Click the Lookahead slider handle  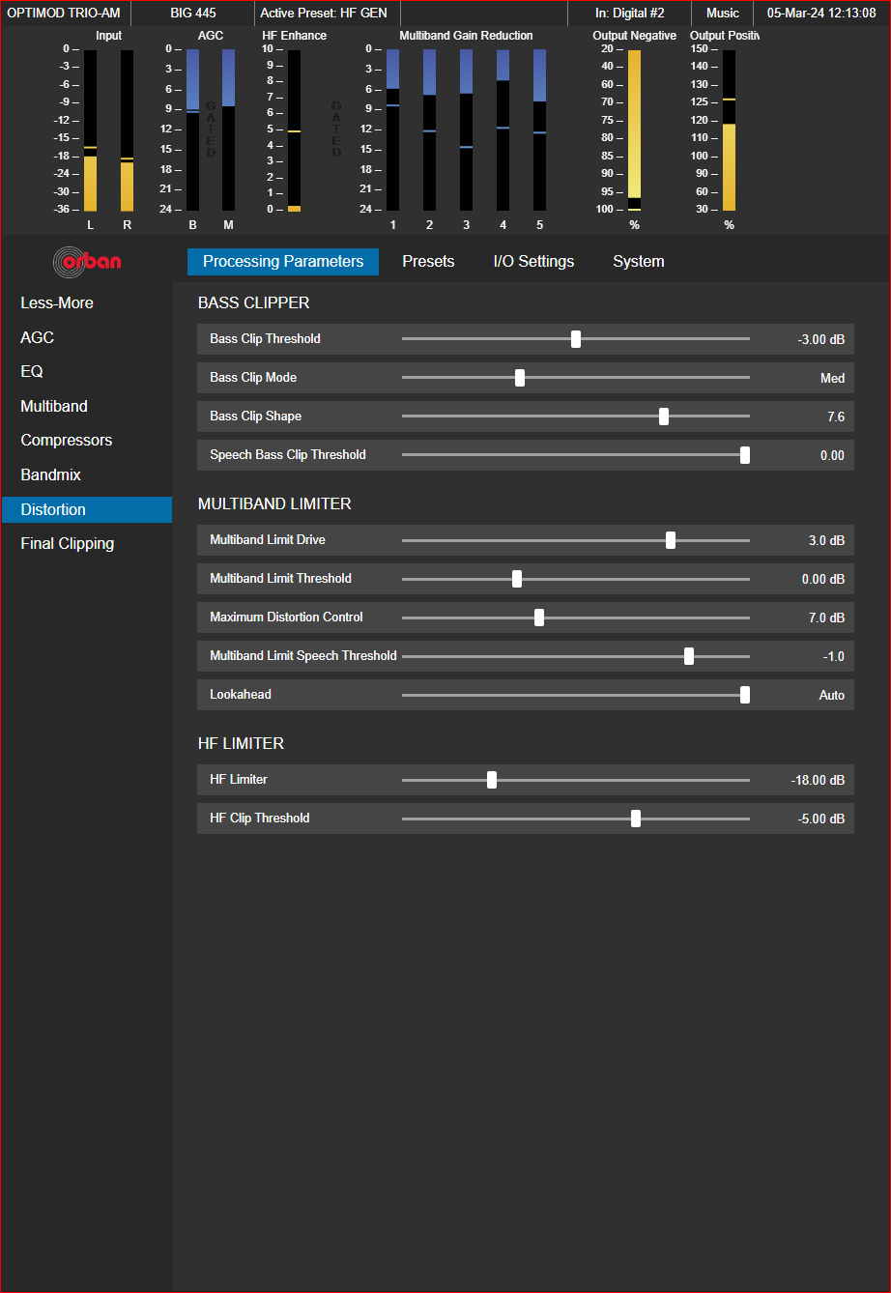click(x=744, y=694)
